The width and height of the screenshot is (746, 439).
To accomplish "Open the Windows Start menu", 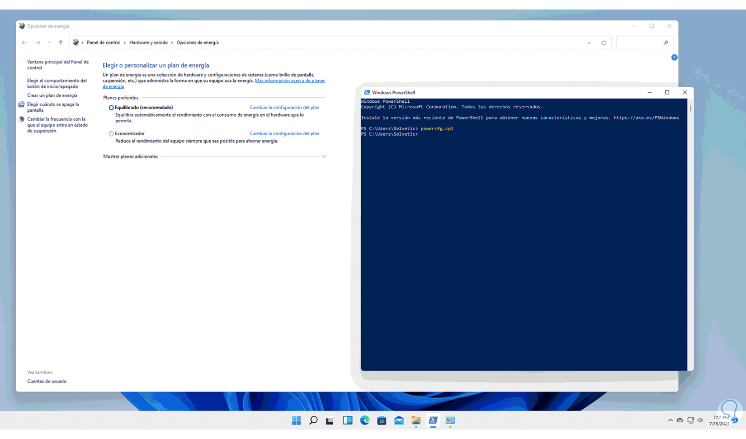I will coord(296,420).
